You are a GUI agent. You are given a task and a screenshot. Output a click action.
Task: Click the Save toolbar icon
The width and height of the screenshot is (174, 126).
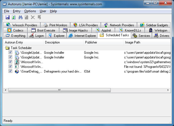7,17
